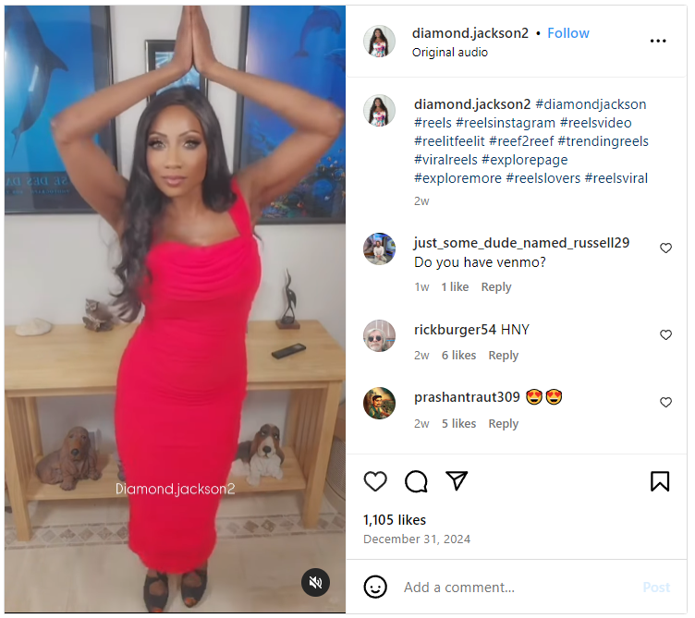
Task: Open the three-dot more options menu
Action: tap(658, 41)
